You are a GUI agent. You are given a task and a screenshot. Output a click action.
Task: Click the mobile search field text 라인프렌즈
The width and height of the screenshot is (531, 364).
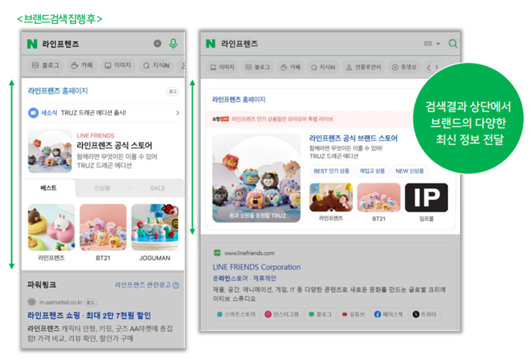(60, 43)
